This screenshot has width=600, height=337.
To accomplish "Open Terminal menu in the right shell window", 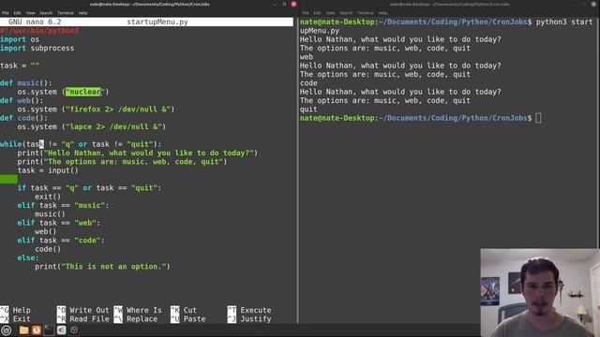I will (x=366, y=13).
